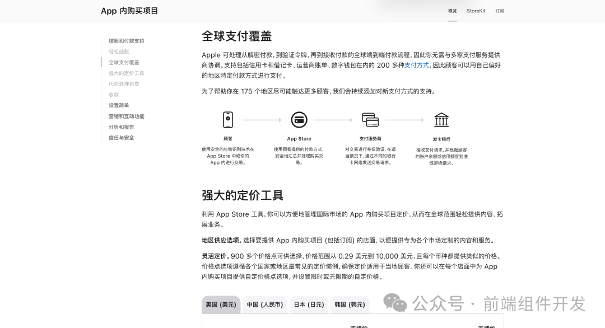
Task: Switch to the 中国 (人民币) pricing tab
Action: point(264,305)
